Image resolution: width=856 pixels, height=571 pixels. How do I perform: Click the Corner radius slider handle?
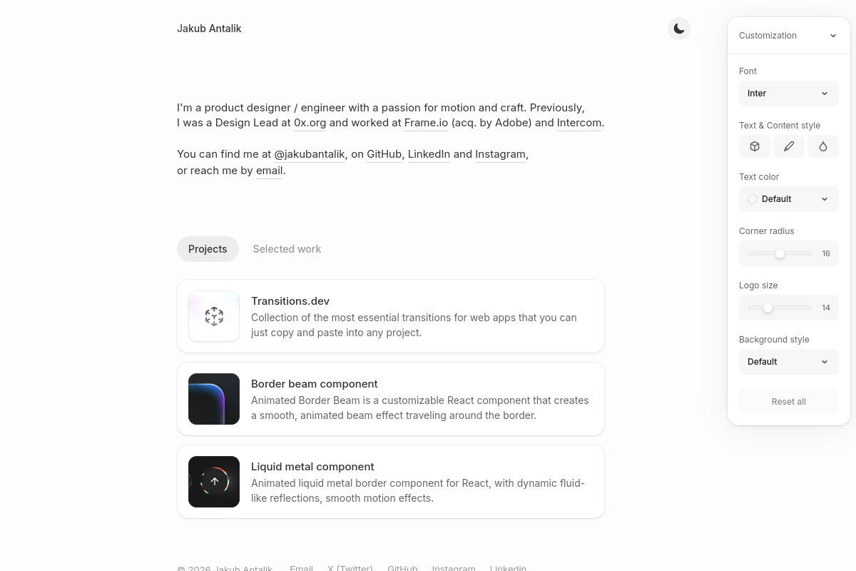pyautogui.click(x=780, y=253)
